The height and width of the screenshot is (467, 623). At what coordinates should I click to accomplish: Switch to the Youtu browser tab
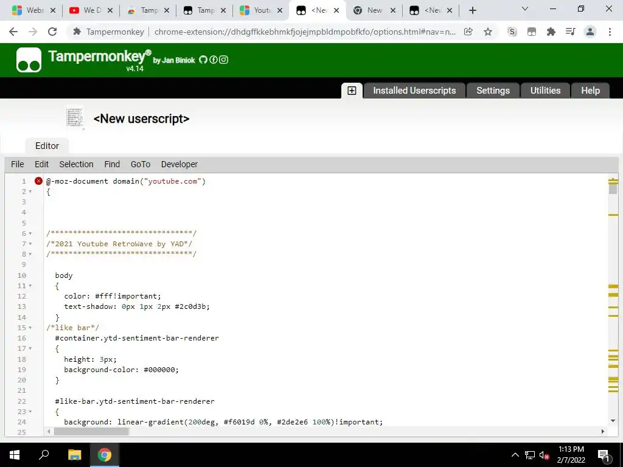(x=261, y=11)
